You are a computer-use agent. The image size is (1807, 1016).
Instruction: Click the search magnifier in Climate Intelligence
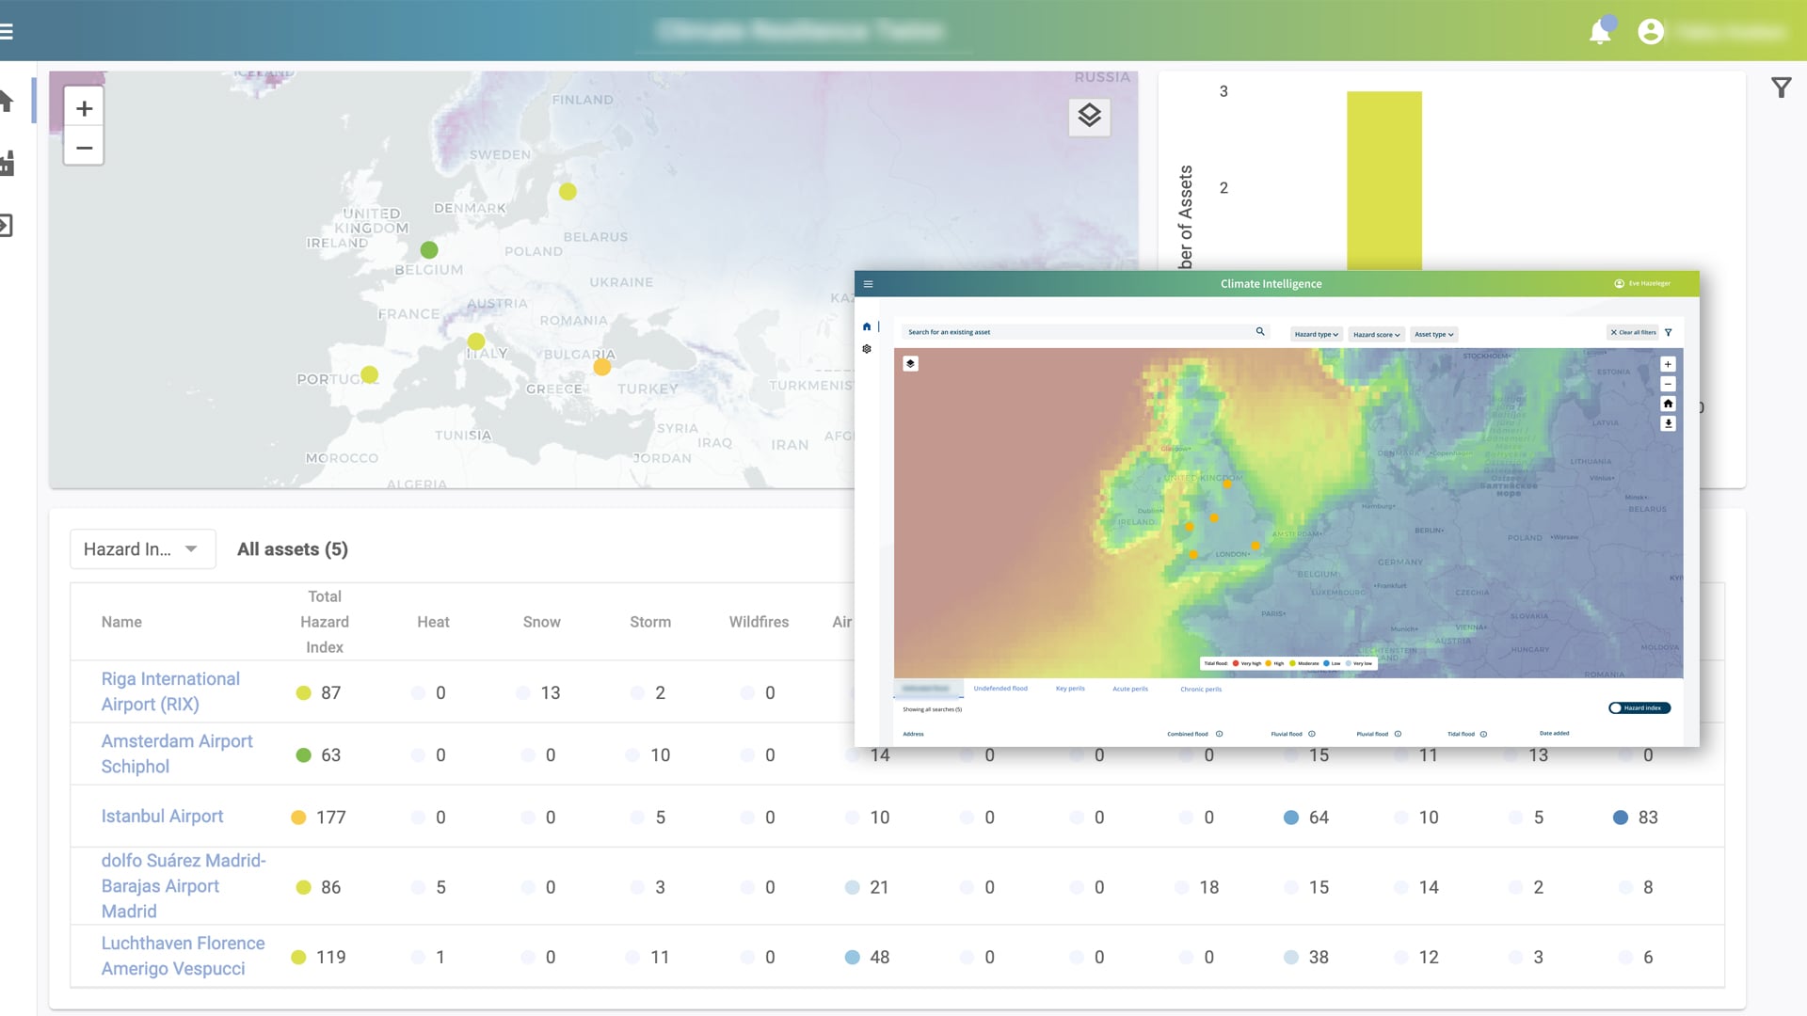(x=1260, y=331)
